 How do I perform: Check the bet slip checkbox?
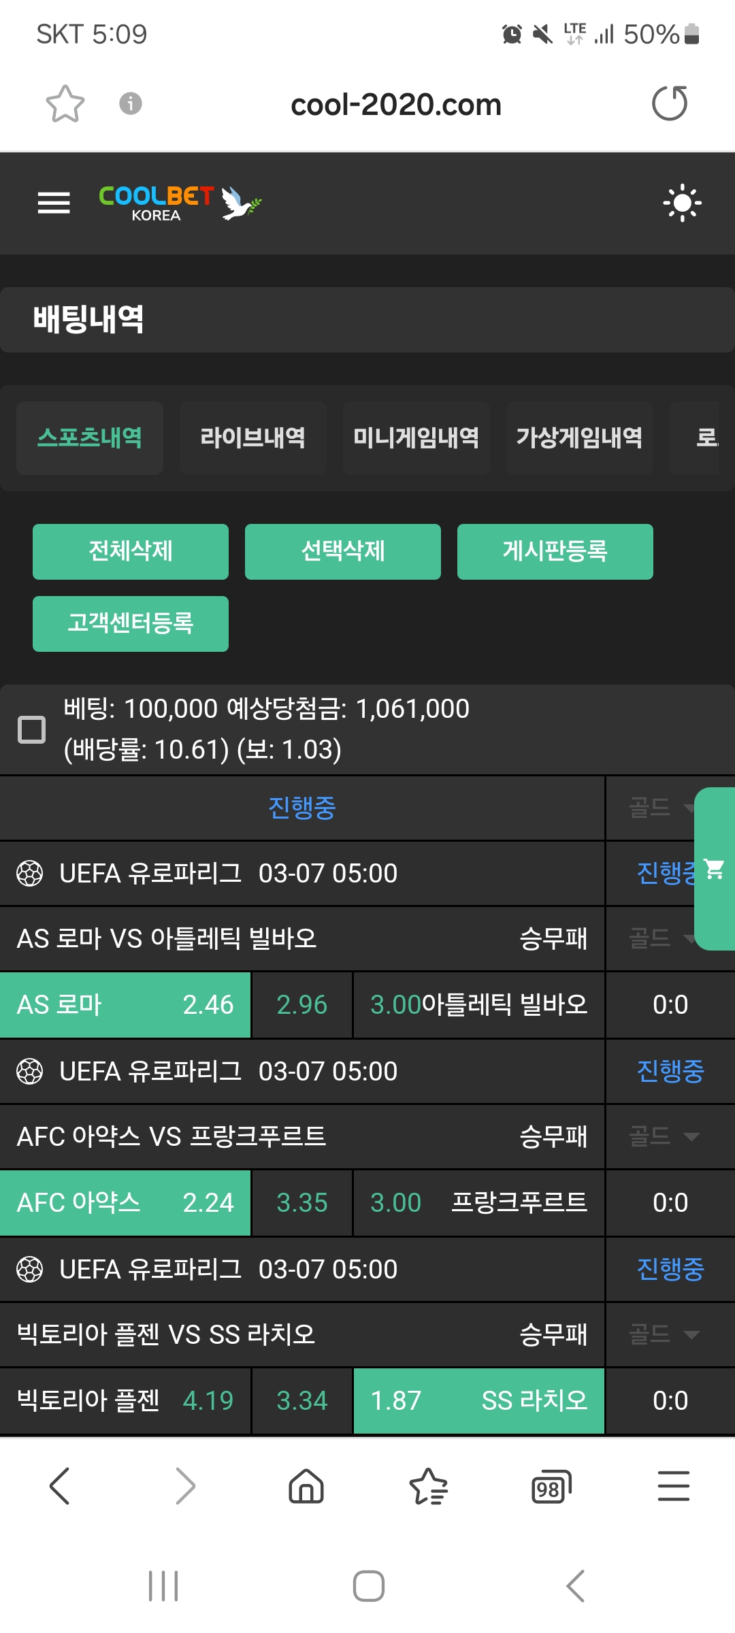click(31, 729)
